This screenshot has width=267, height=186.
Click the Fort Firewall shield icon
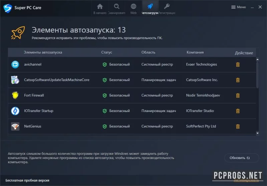coord(15,95)
